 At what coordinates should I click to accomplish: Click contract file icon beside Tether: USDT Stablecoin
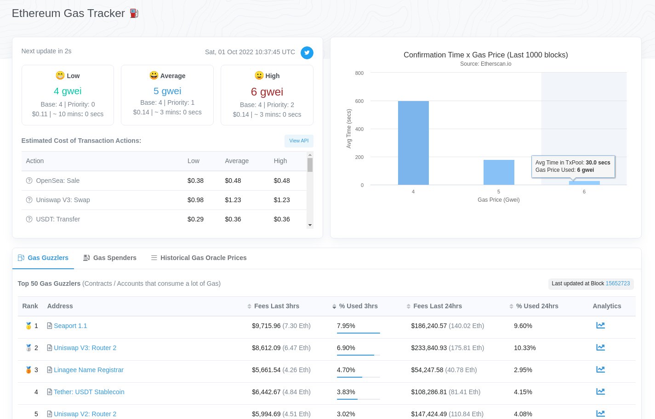(x=50, y=392)
